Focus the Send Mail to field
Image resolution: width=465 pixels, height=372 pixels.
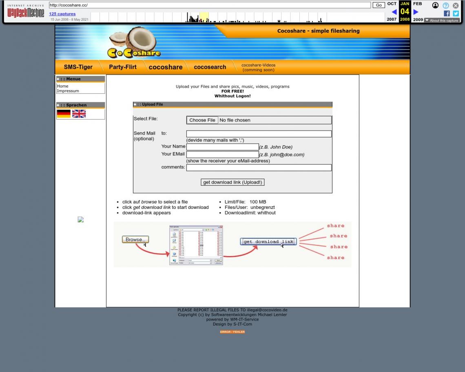coord(259,134)
